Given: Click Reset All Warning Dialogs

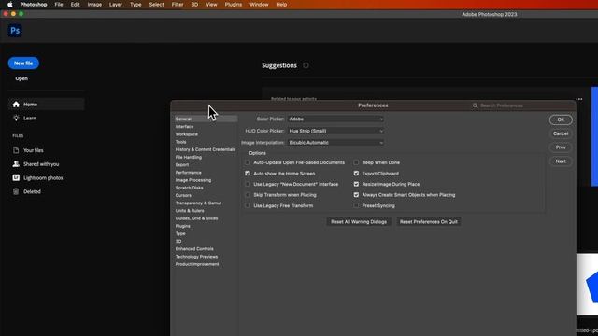Looking at the screenshot, I should [359, 222].
